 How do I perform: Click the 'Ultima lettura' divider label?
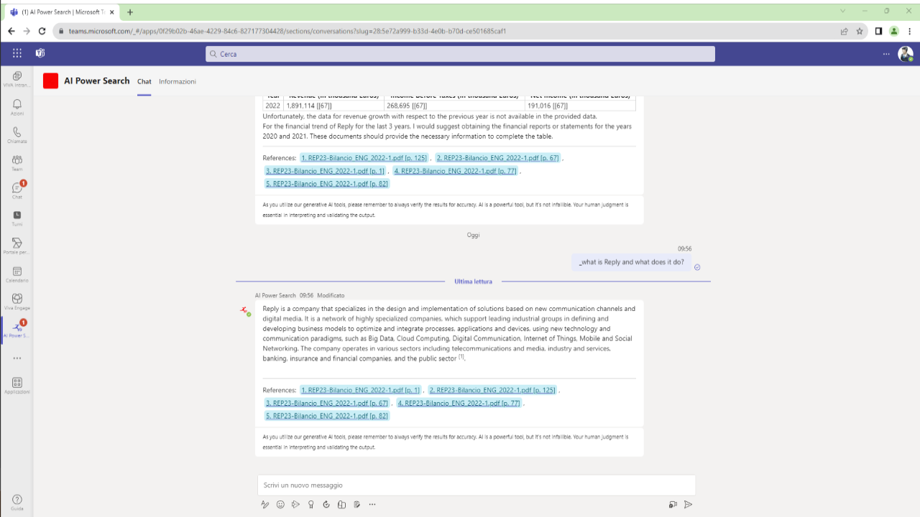point(473,281)
